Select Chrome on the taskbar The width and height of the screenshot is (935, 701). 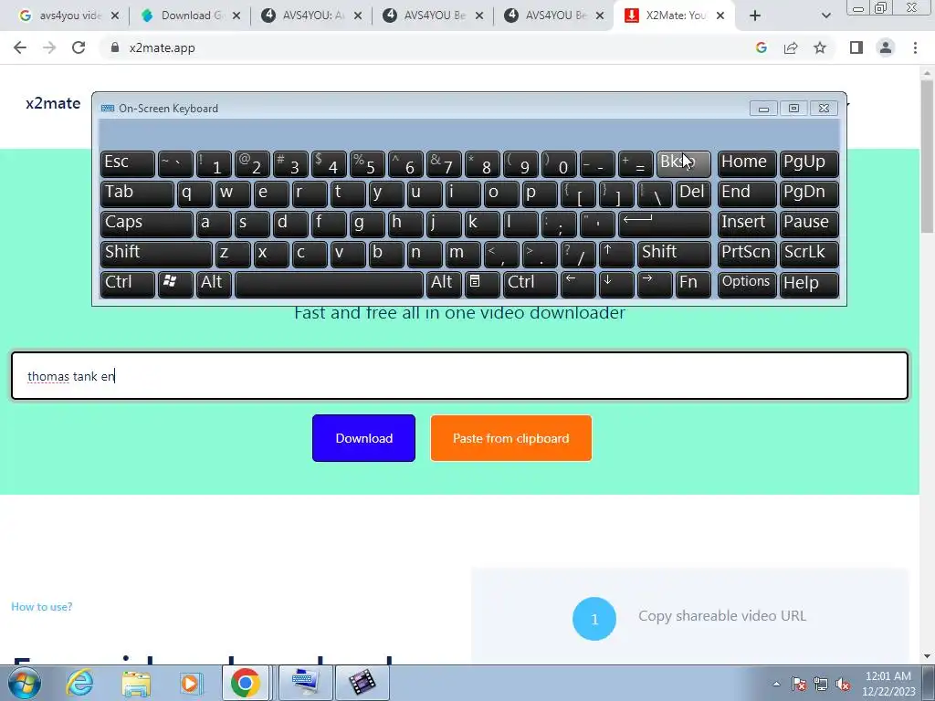pos(245,683)
